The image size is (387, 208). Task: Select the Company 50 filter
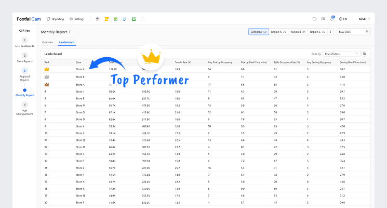[258, 32]
